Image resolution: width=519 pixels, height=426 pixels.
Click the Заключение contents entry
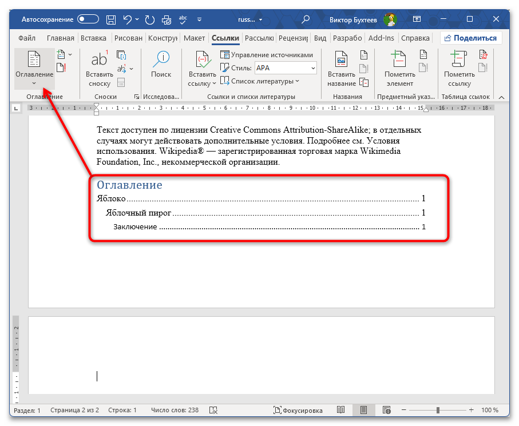click(270, 227)
